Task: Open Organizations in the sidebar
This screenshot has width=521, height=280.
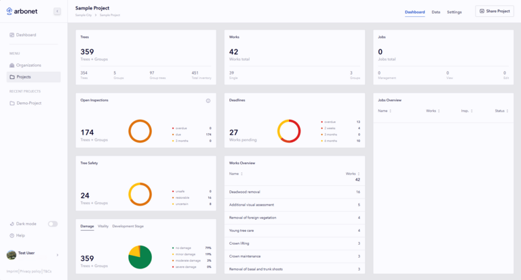Action: [28, 65]
